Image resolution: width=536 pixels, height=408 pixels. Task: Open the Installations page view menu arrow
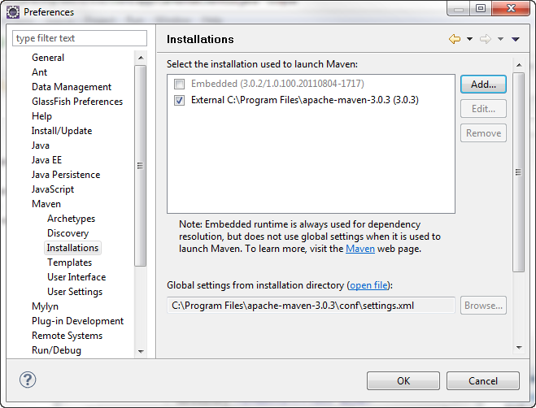pos(516,39)
